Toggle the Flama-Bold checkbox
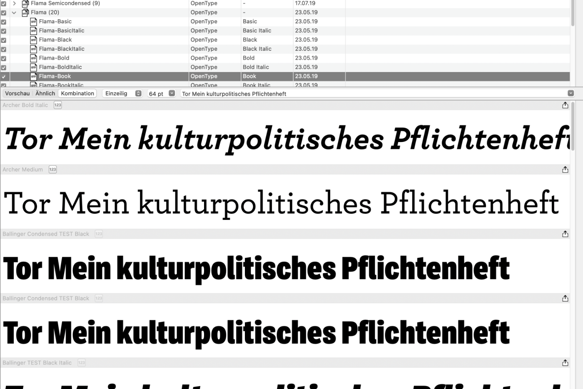583x389 pixels. [x=4, y=59]
